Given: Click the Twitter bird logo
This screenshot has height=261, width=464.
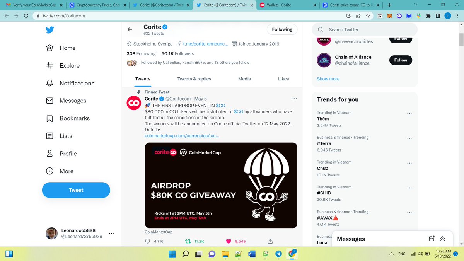Looking at the screenshot, I should [50, 30].
